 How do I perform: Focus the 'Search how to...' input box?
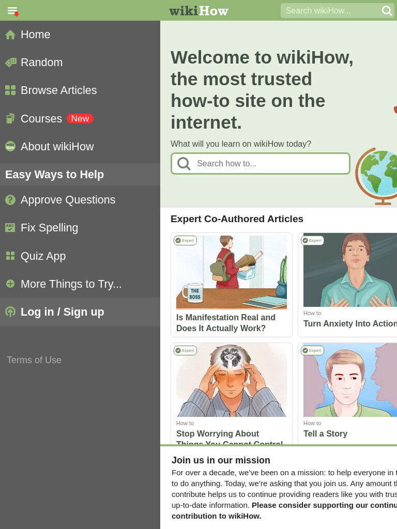pos(261,164)
